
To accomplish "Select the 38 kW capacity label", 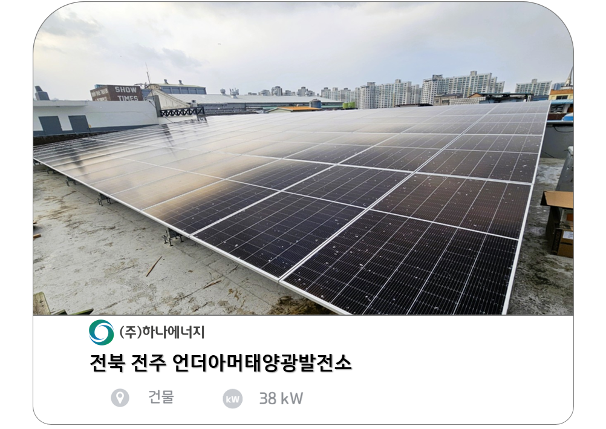I will pos(281,398).
